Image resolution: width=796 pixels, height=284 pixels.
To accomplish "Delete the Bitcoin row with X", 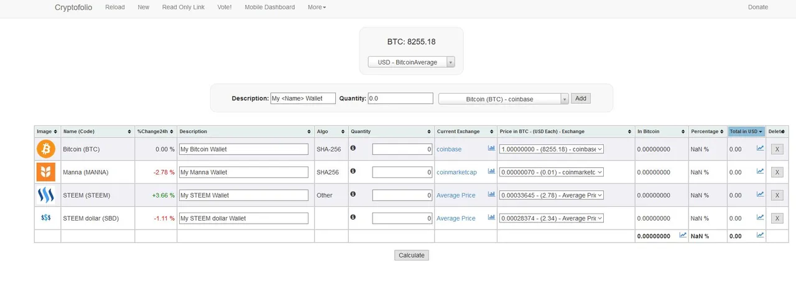I will [777, 149].
